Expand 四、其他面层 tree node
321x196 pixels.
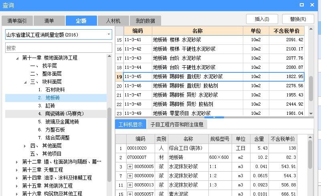(x=25, y=146)
